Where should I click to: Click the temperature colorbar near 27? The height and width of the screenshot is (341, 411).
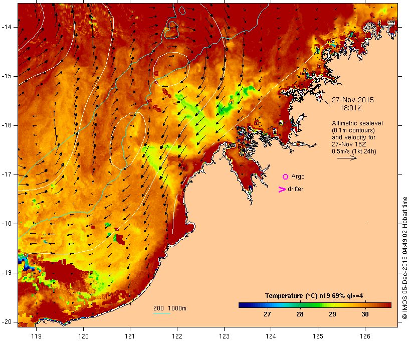(x=267, y=305)
